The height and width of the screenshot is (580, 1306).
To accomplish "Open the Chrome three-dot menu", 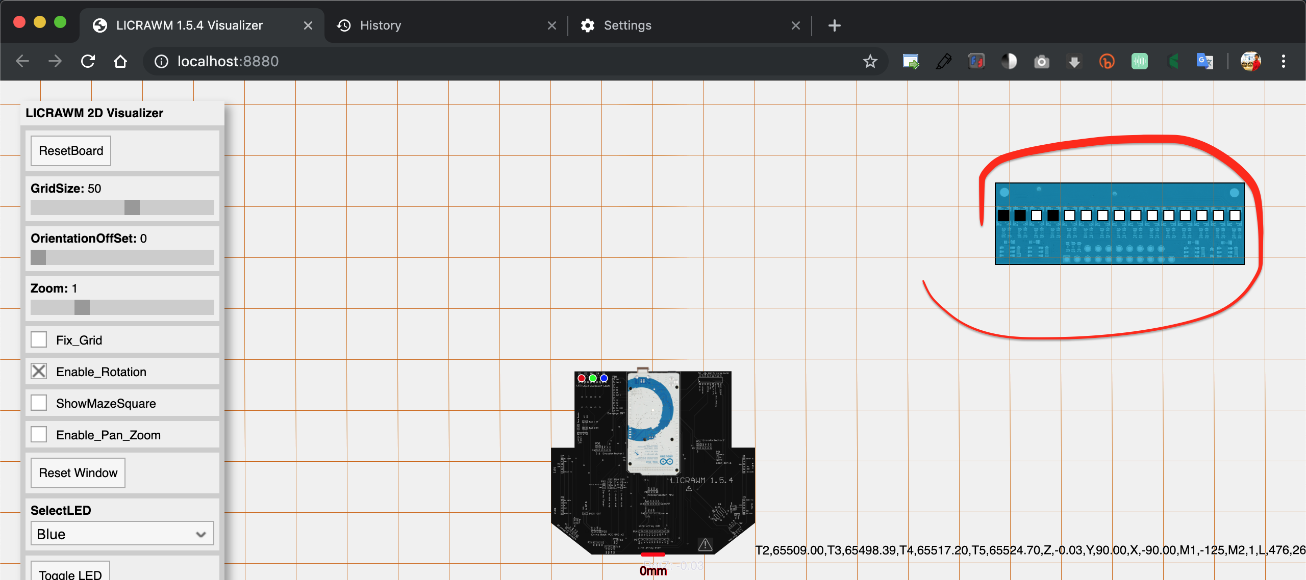I will click(1283, 61).
